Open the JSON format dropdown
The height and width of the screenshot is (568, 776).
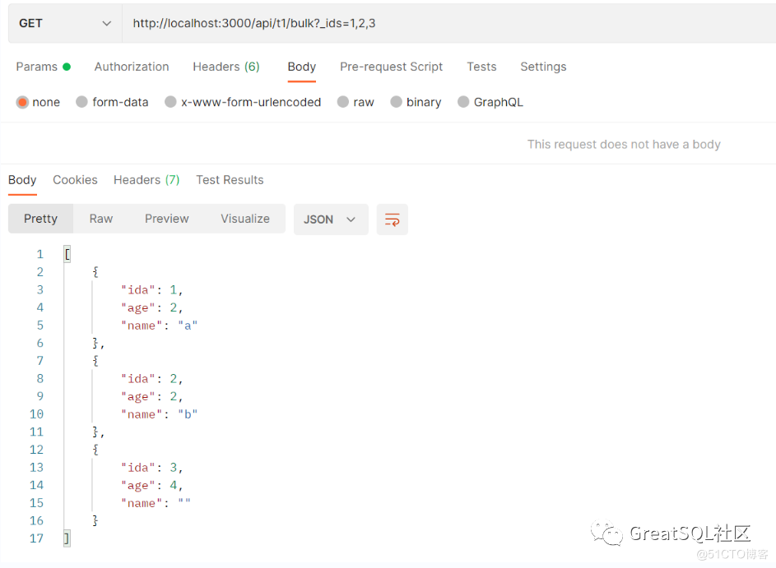coord(331,219)
